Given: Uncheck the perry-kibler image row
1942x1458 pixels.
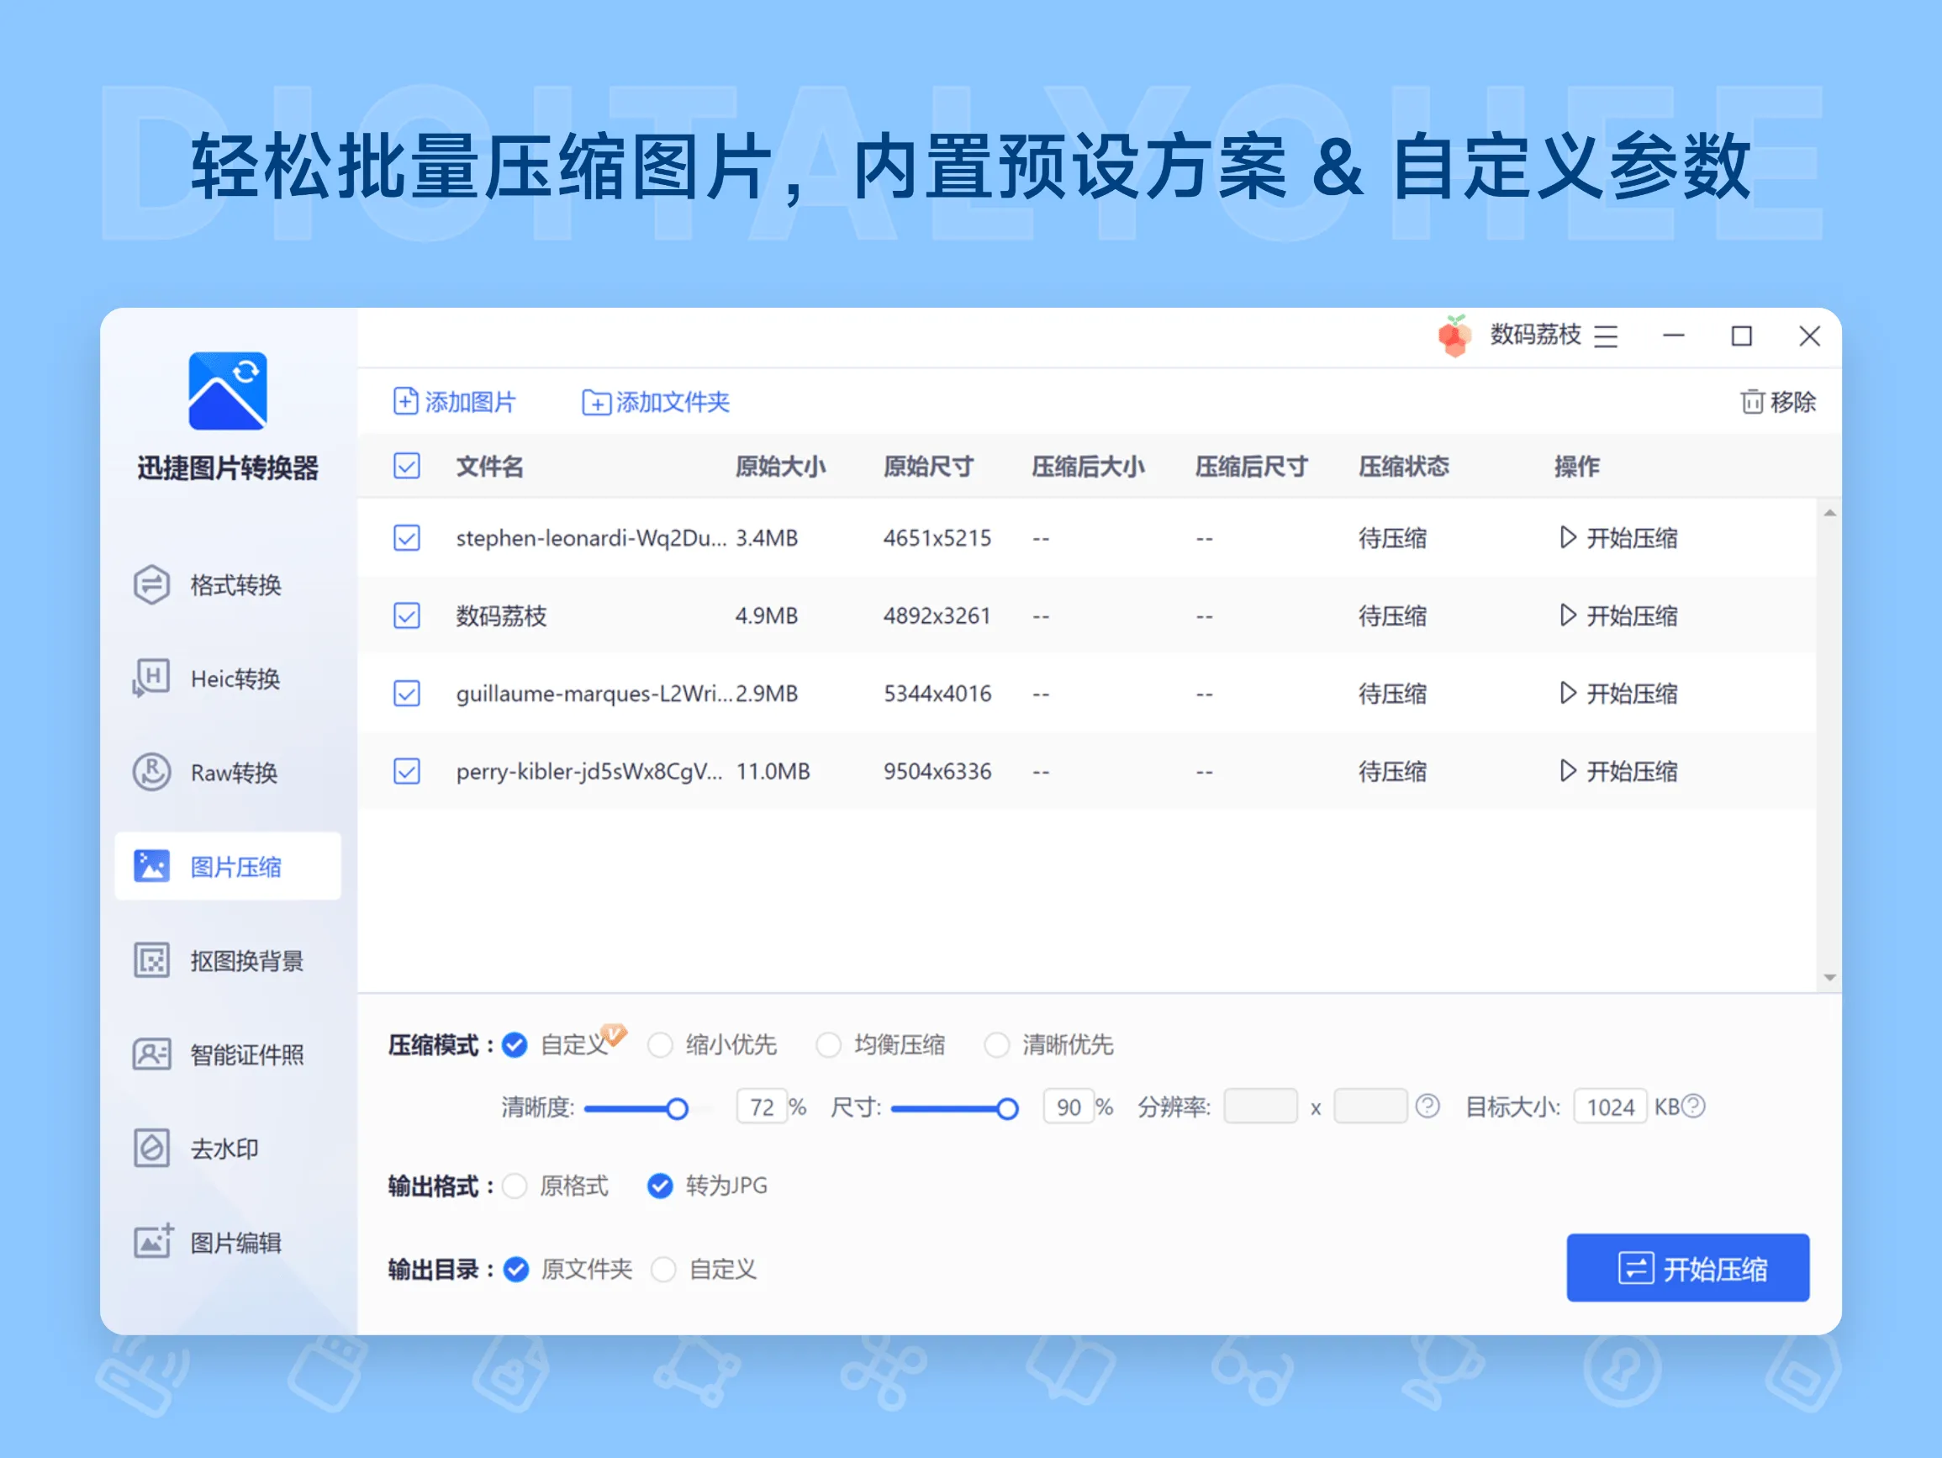Looking at the screenshot, I should [x=407, y=771].
